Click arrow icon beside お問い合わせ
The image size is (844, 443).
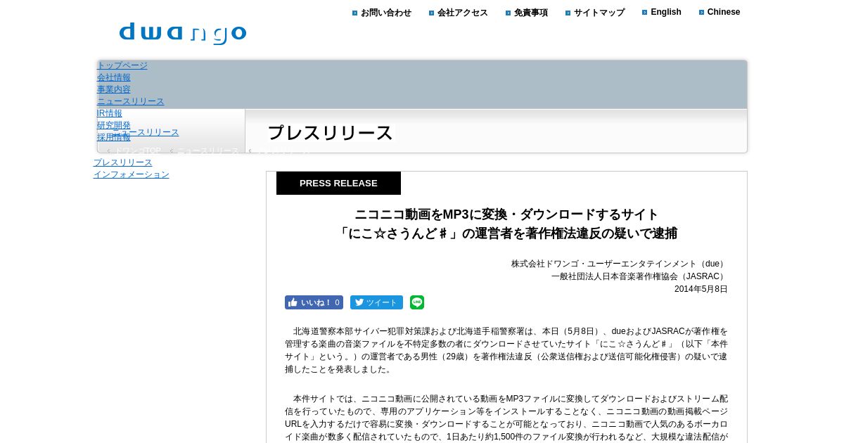click(355, 13)
